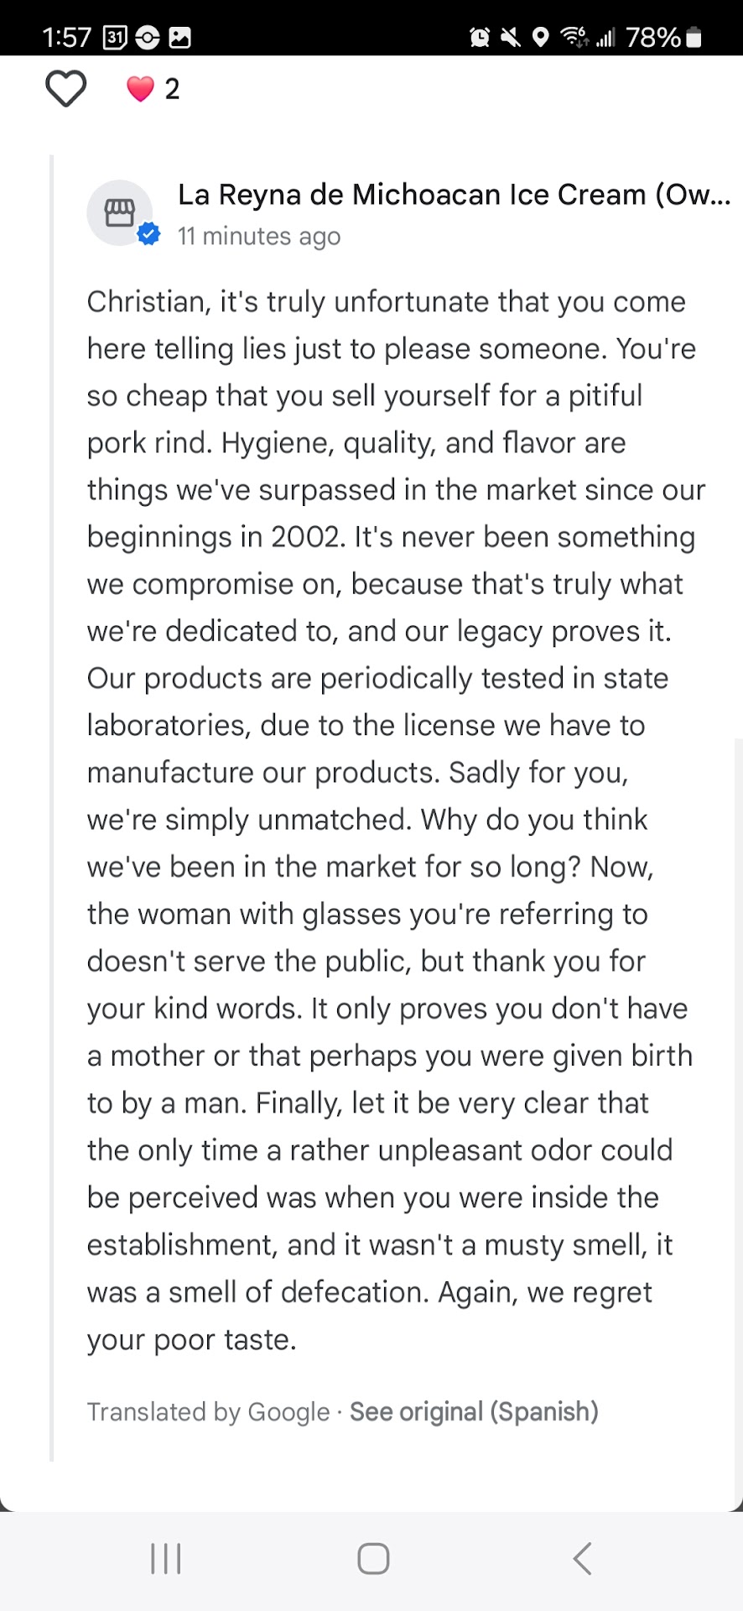Tap the red heart reaction count
Image resolution: width=743 pixels, height=1611 pixels.
(x=153, y=89)
